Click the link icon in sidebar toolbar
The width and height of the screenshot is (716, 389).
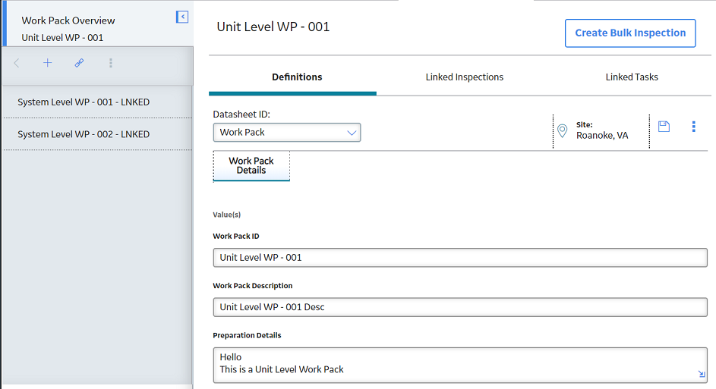[x=79, y=63]
